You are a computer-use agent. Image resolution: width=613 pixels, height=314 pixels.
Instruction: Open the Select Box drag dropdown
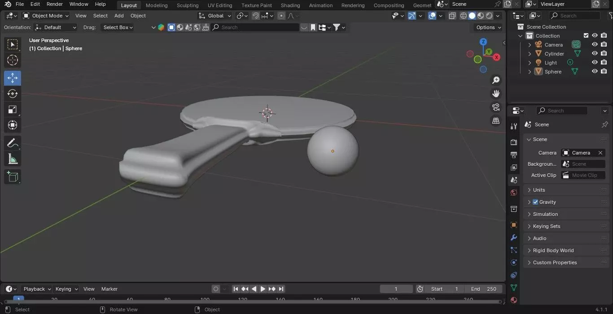[118, 27]
